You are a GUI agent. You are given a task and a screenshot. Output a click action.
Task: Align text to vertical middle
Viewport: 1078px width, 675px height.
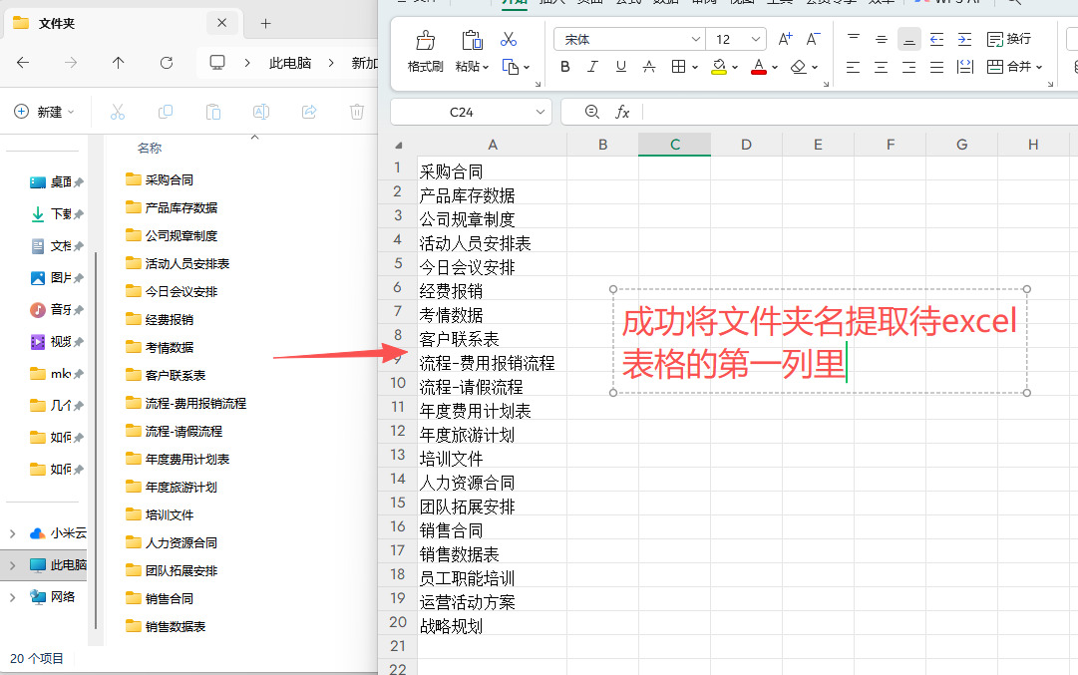tap(882, 39)
